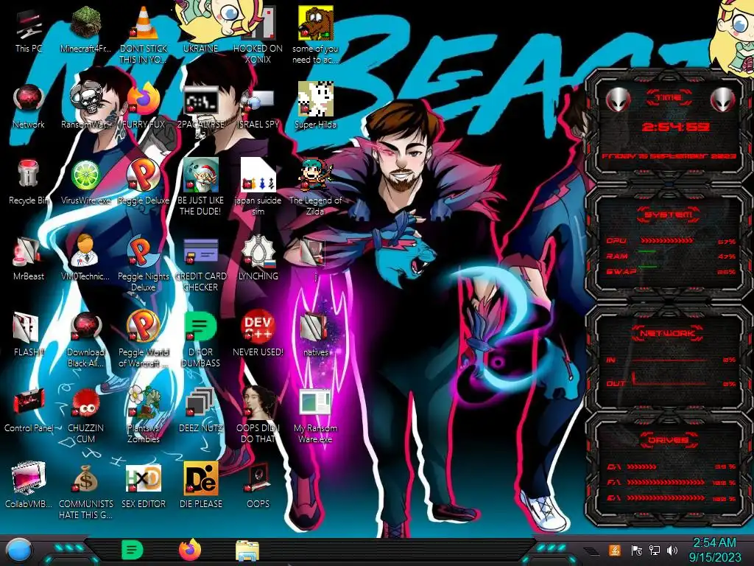Image resolution: width=754 pixels, height=566 pixels.
Task: Select the COMMUNISTS HATE THIS G... money bag icon
Action: (85, 479)
